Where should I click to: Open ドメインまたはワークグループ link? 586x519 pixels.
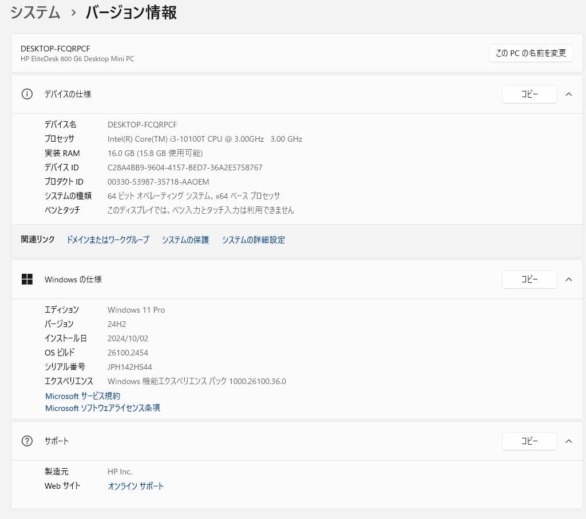pyautogui.click(x=108, y=240)
